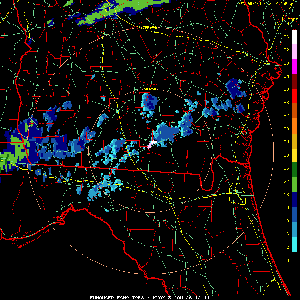Click the '62' legend value
This screenshot has width=300, height=300.
[286, 50]
